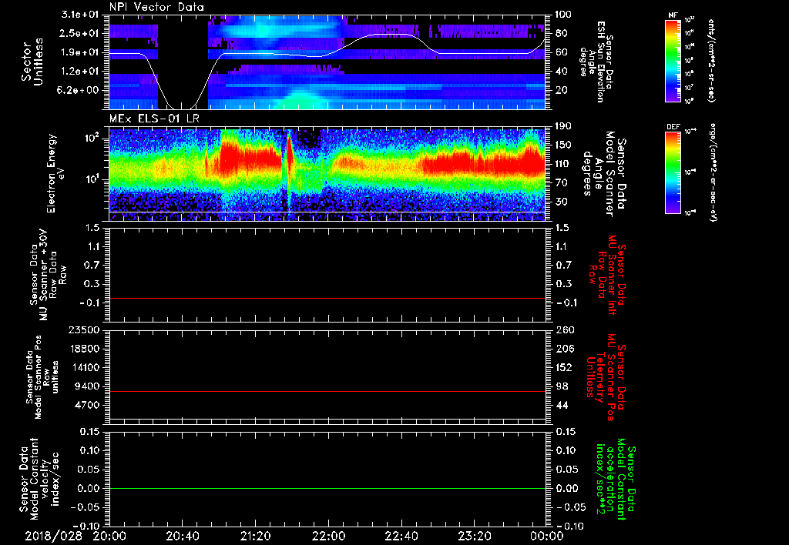The height and width of the screenshot is (545, 789).
Task: Select the "MEx ELS-01 LR" panel title
Action: coord(153,119)
